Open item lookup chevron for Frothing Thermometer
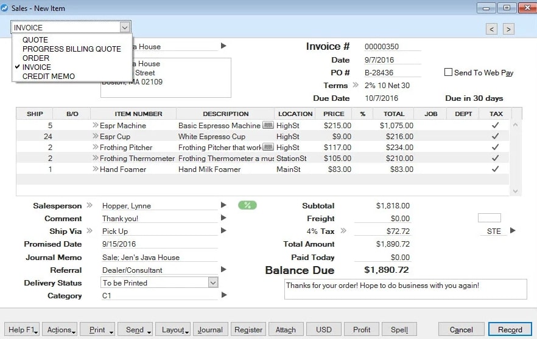Image resolution: width=537 pixels, height=339 pixels. point(95,158)
